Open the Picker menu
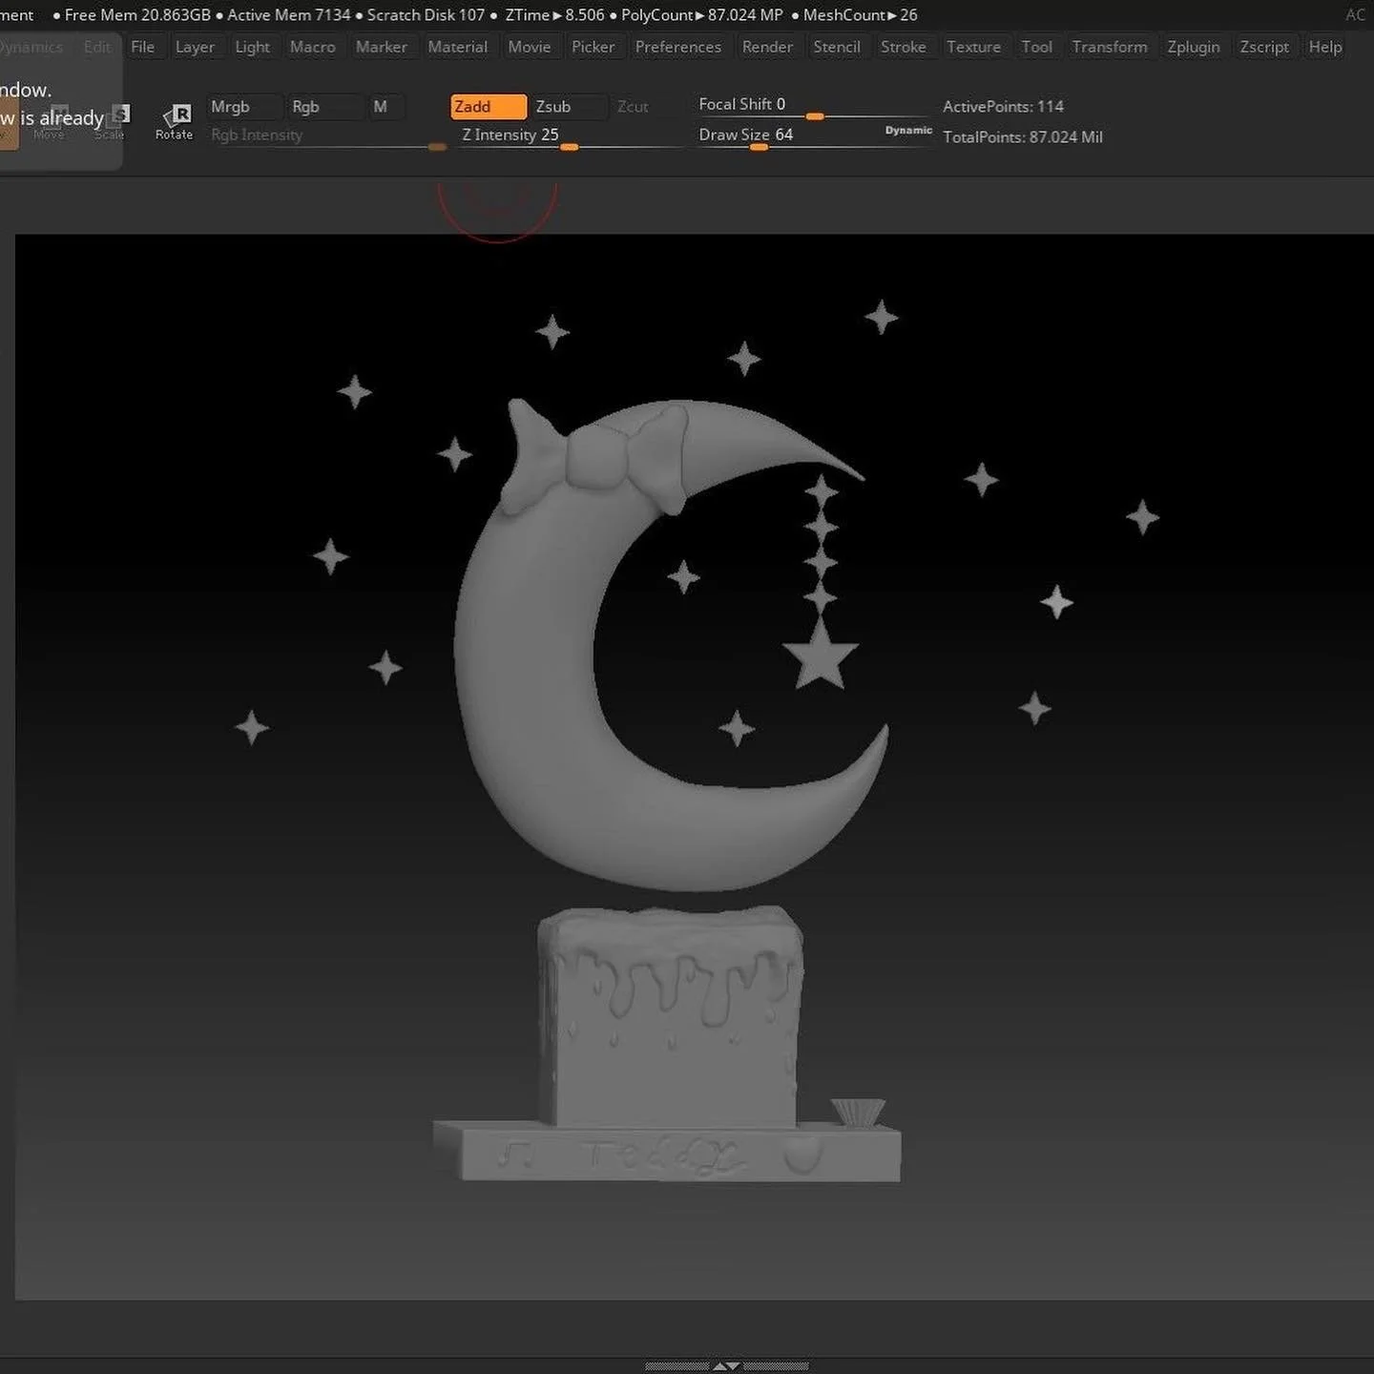Screen dimensions: 1374x1374 pos(593,47)
